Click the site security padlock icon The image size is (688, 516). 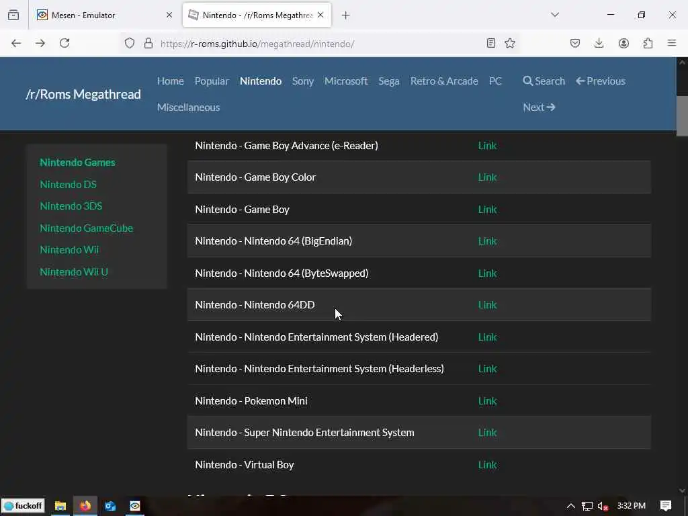148,43
